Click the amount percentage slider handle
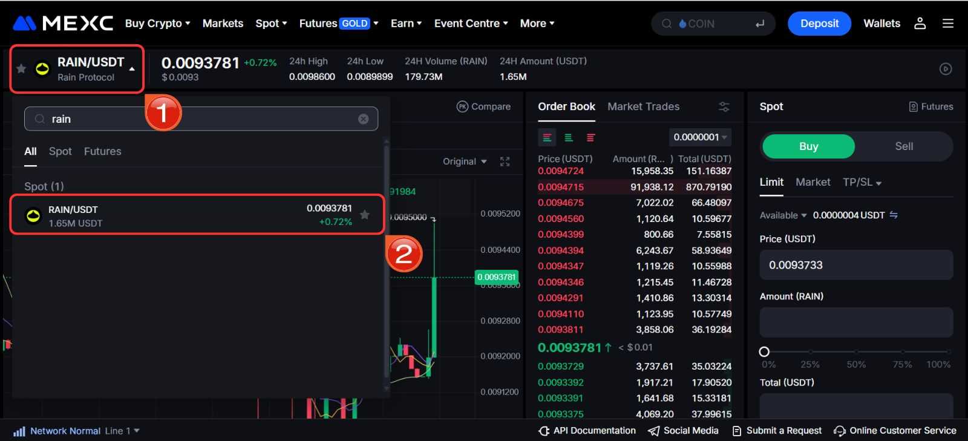The height and width of the screenshot is (441, 968). tap(764, 351)
